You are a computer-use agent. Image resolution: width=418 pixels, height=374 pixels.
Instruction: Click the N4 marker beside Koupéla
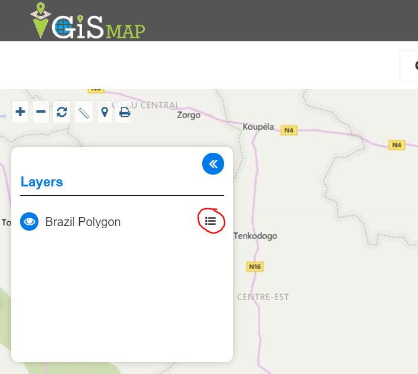point(289,130)
